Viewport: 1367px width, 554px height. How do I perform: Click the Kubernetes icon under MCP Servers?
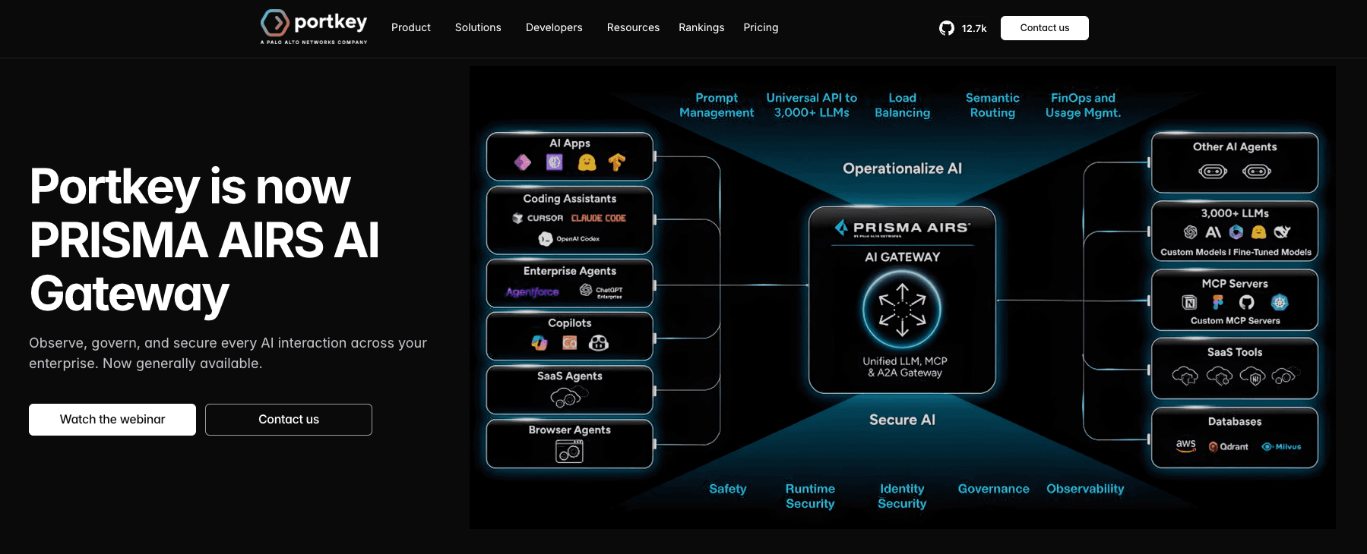click(x=1280, y=303)
